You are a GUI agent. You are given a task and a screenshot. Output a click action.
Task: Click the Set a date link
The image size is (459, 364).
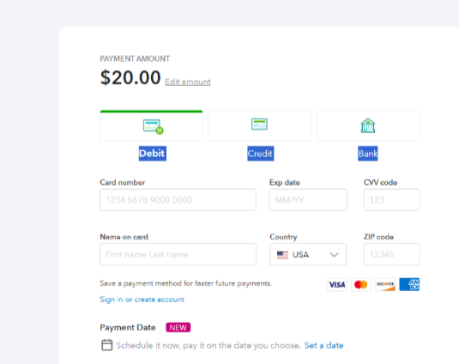click(323, 346)
